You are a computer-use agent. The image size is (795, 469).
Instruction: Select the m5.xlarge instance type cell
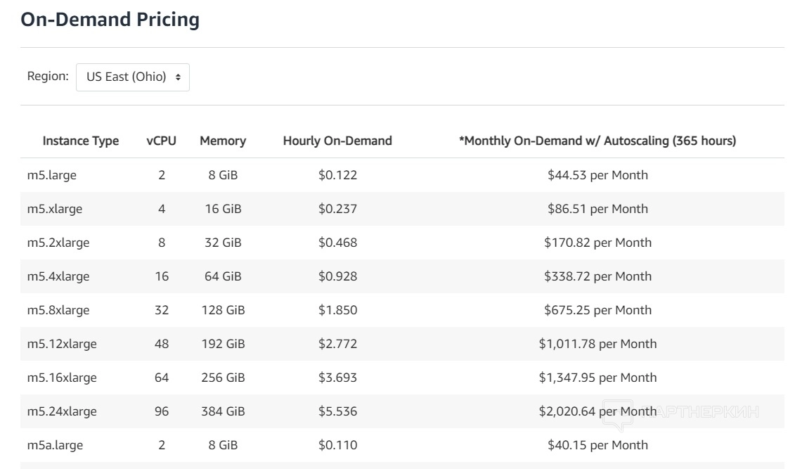pos(56,209)
